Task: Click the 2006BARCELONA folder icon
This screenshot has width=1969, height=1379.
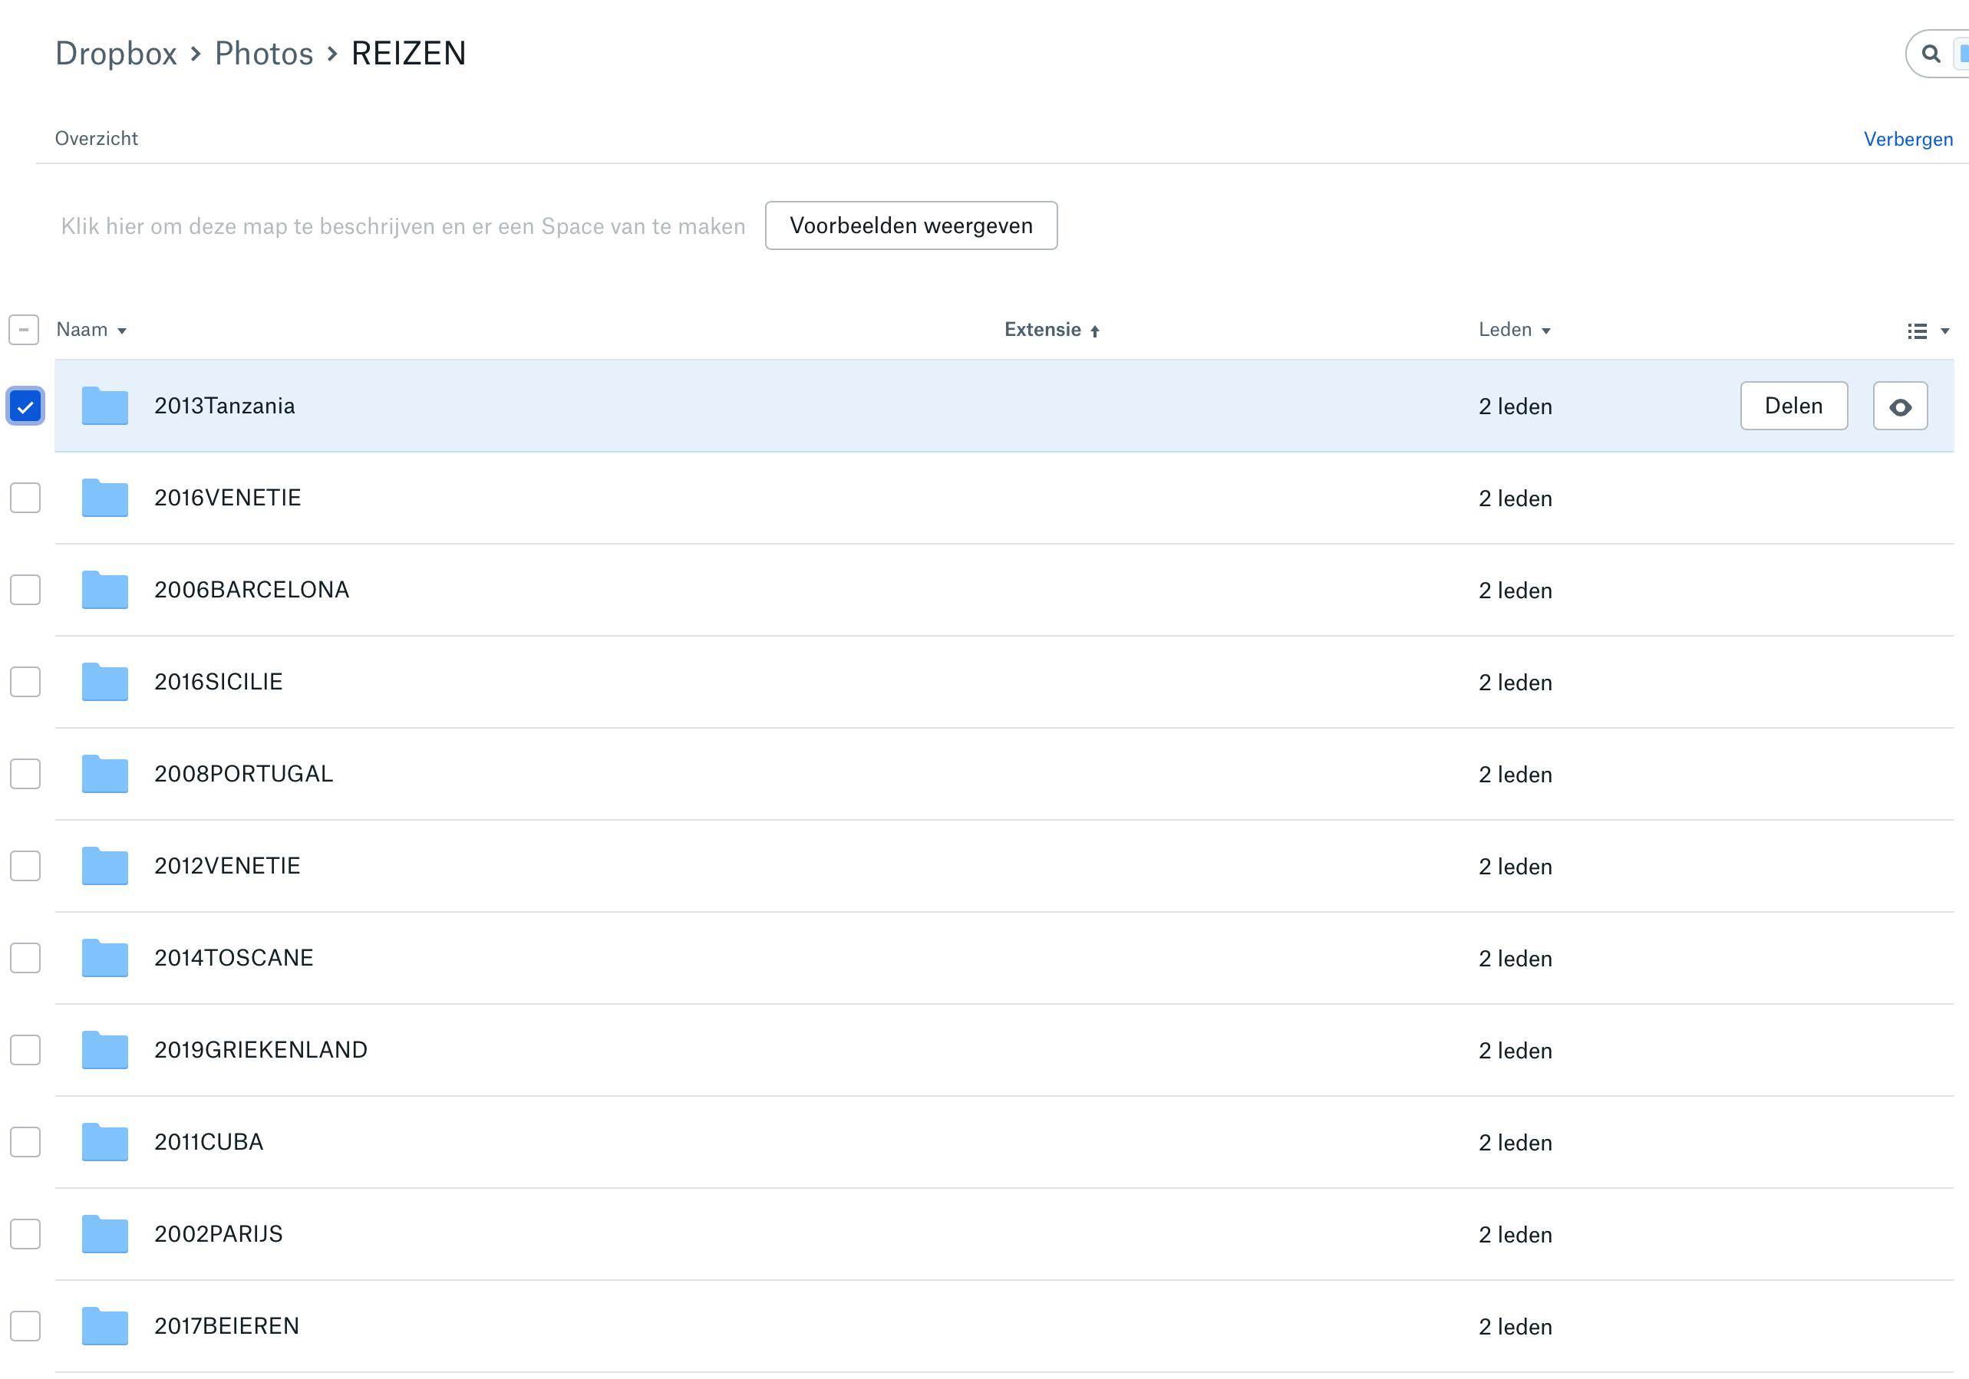Action: point(104,590)
